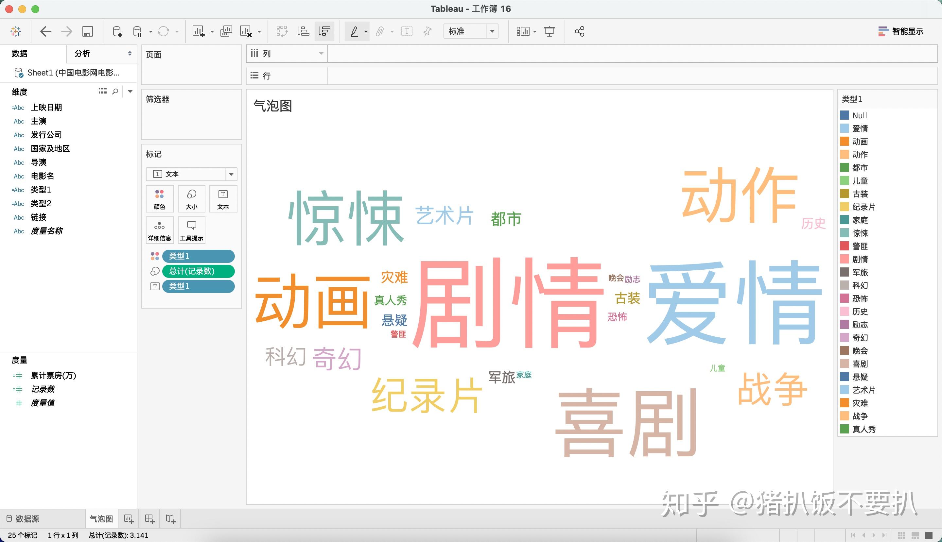Open the 分析 tab switcher arrows
The width and height of the screenshot is (942, 542).
point(130,53)
